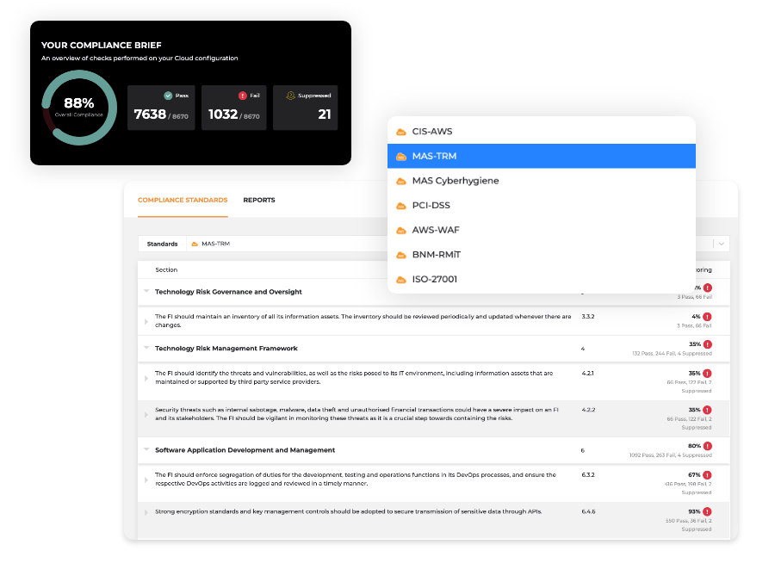Click the MAS-TRM value in Standards field
The image size is (775, 563).
[215, 244]
